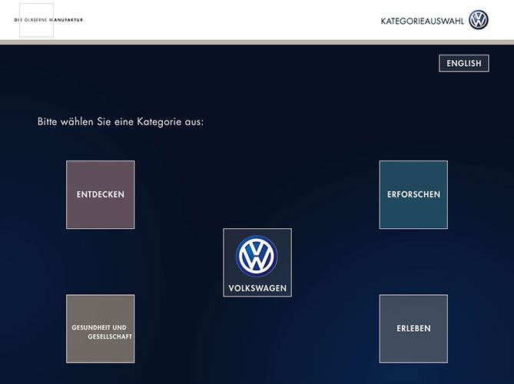Switch language with the ENGLISH button
The height and width of the screenshot is (384, 514).
(464, 64)
